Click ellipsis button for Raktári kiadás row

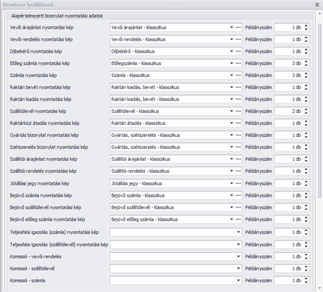click(x=238, y=99)
